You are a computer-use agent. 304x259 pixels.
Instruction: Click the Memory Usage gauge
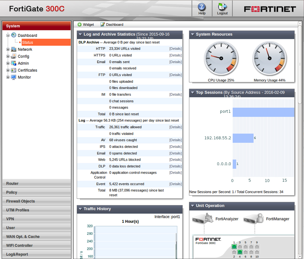[x=270, y=58]
